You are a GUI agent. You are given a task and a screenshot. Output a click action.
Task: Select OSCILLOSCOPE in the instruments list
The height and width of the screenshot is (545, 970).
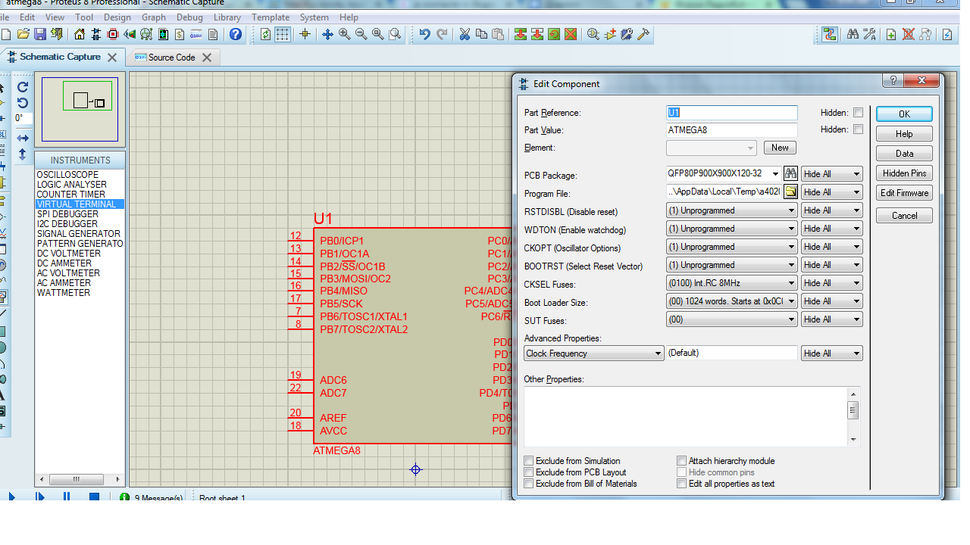coord(67,175)
